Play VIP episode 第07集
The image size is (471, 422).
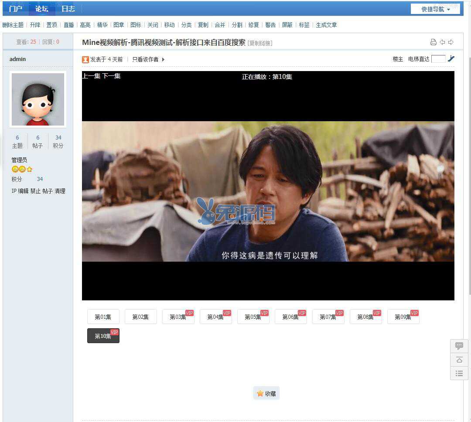pos(328,317)
